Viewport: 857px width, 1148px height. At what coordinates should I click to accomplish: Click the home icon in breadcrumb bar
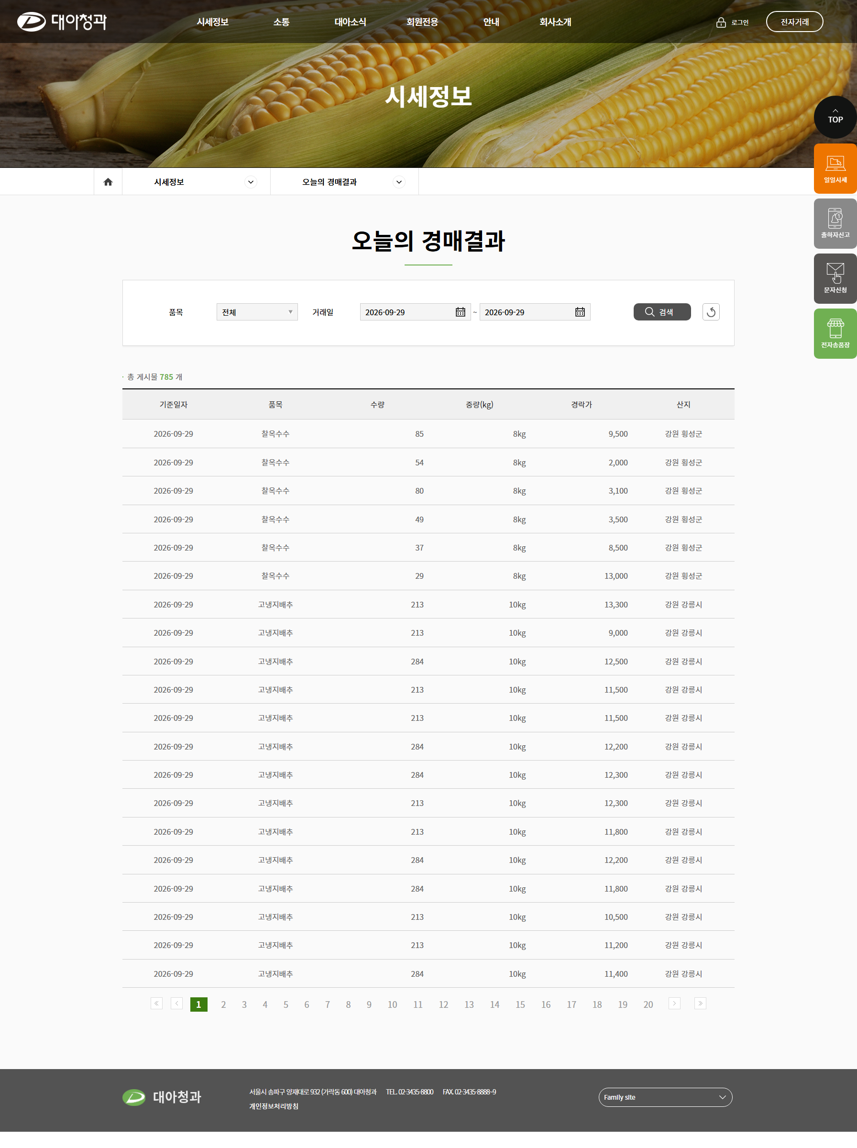(108, 182)
